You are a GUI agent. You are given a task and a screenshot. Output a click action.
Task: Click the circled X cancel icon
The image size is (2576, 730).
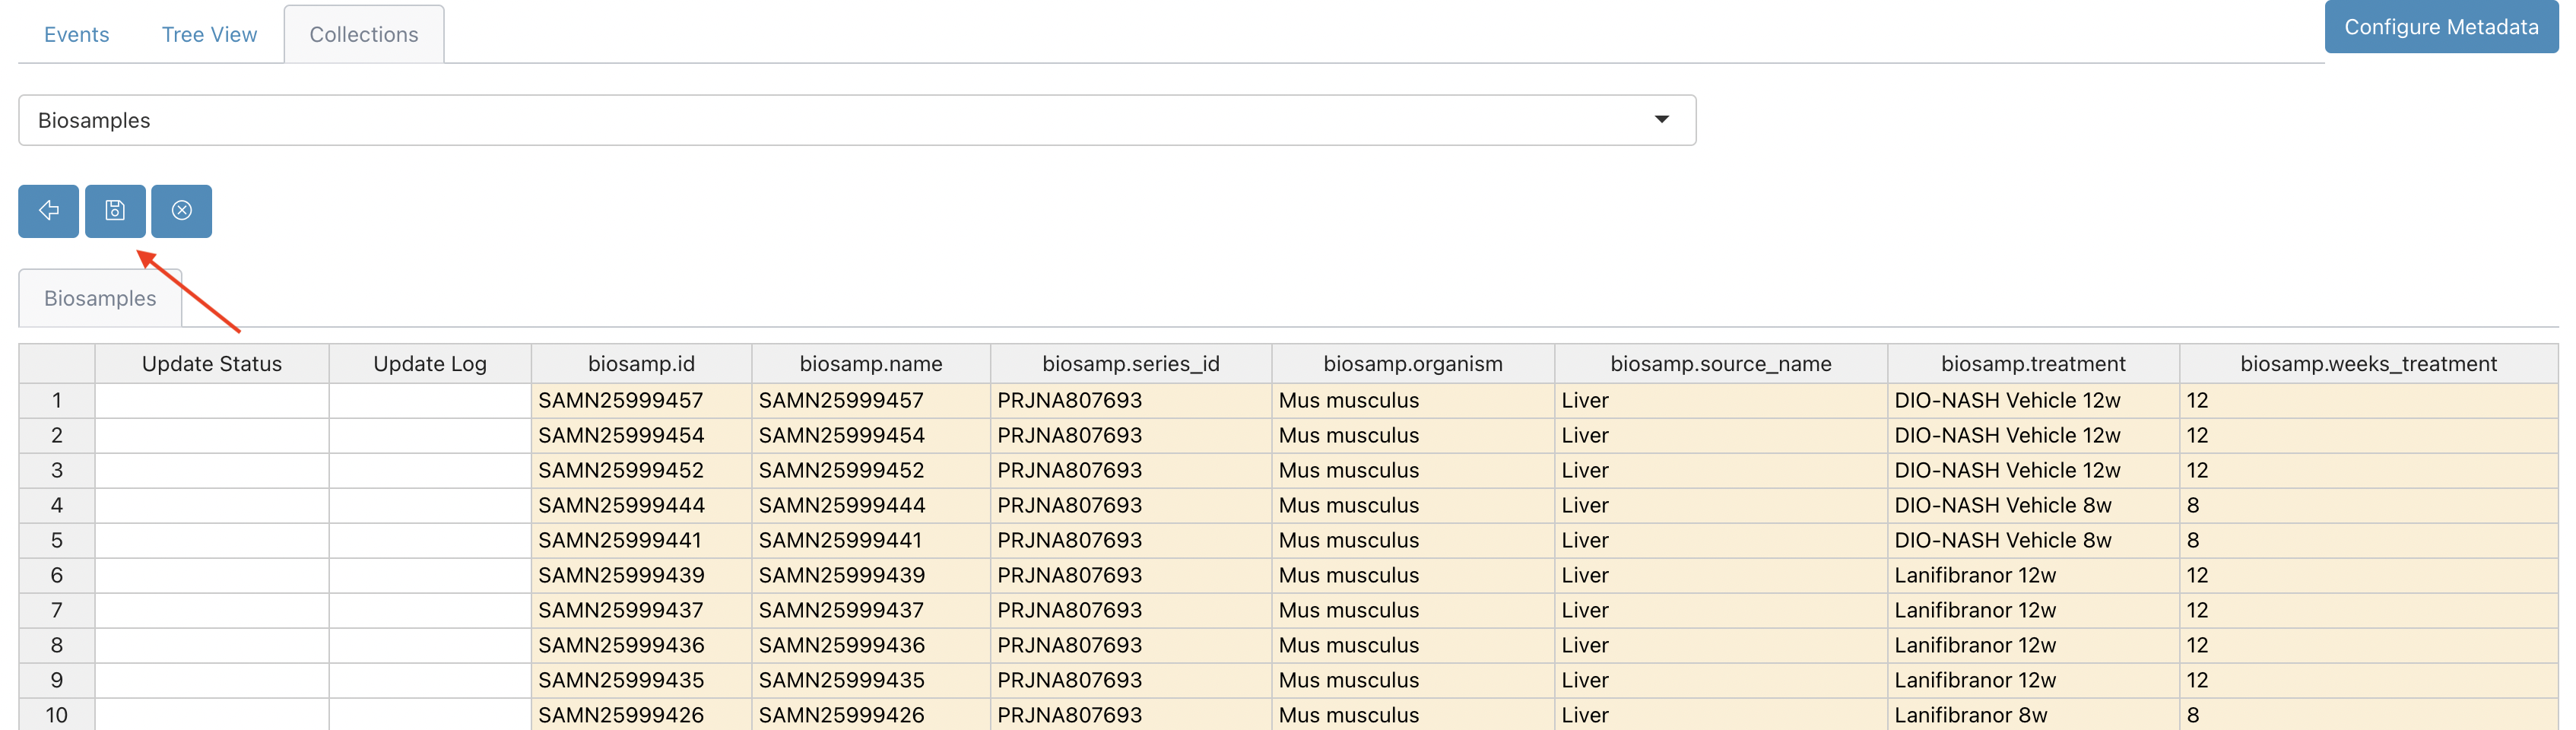click(x=181, y=211)
